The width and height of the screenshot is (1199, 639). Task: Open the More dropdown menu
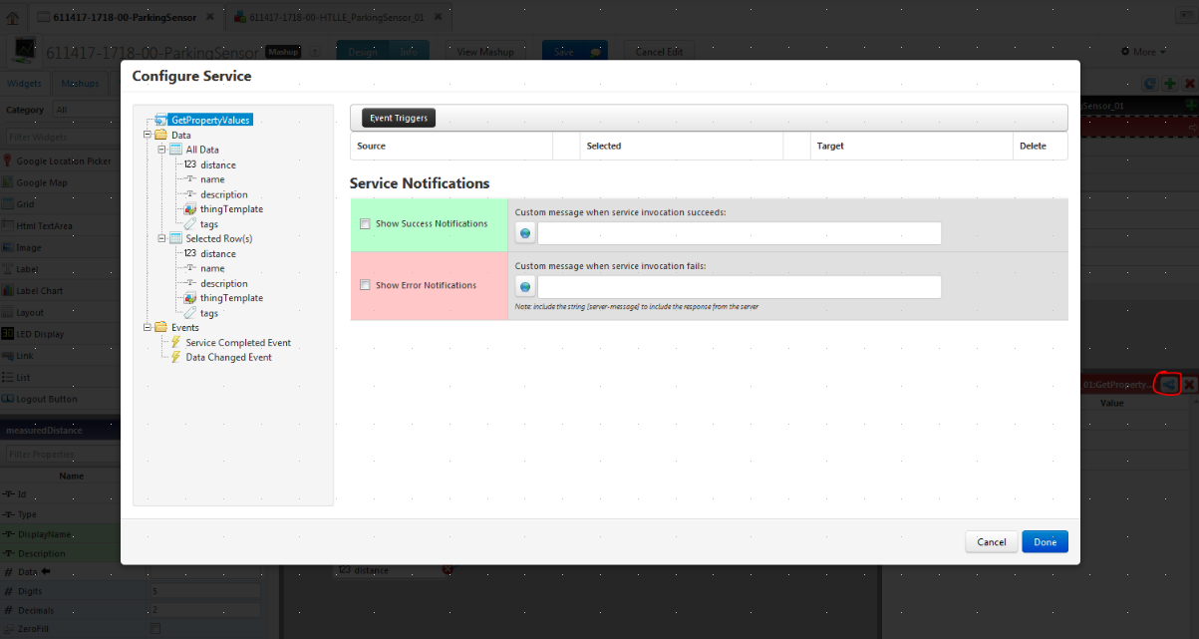1144,52
